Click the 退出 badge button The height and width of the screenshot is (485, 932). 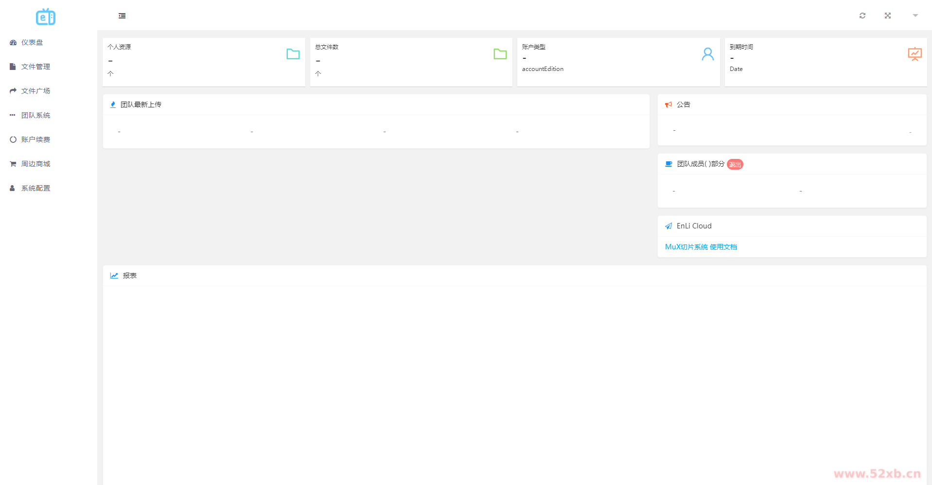[735, 164]
